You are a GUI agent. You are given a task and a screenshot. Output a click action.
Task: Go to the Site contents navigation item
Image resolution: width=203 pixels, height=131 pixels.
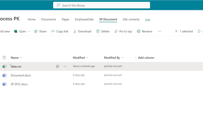click(131, 19)
